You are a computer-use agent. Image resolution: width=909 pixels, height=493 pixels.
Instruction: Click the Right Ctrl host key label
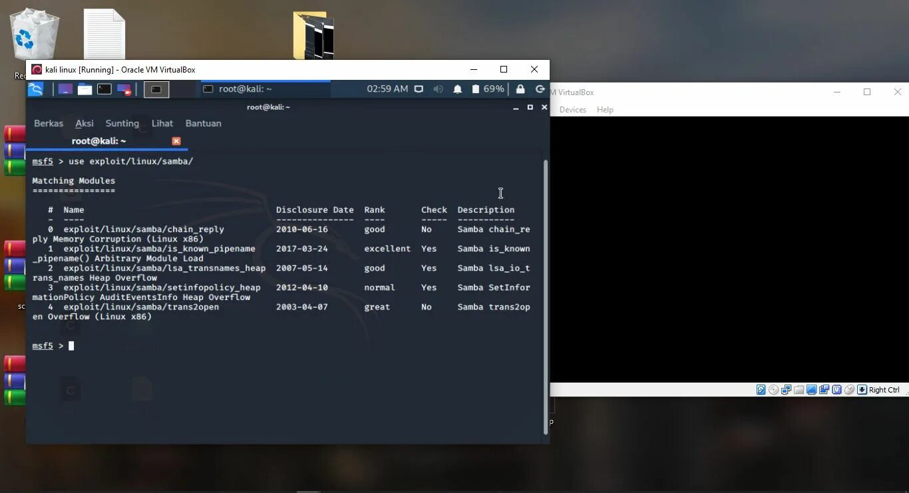pyautogui.click(x=884, y=390)
